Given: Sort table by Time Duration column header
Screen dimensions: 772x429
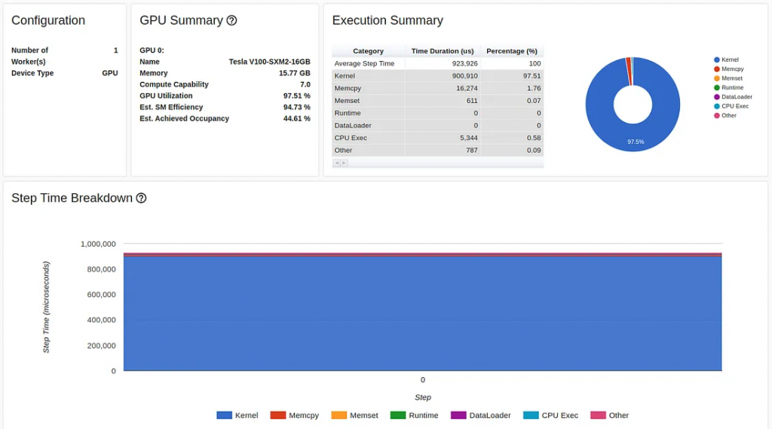Looking at the screenshot, I should 442,51.
